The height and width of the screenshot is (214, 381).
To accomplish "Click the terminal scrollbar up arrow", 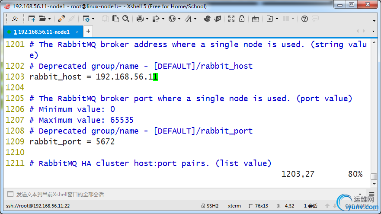I will point(374,42).
